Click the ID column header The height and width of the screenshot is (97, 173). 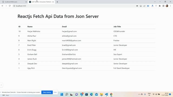19,27
